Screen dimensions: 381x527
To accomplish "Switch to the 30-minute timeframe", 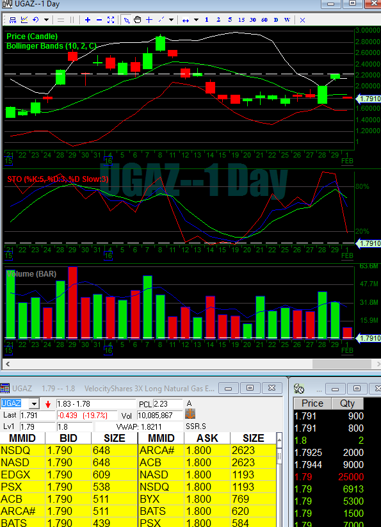I will [x=253, y=20].
